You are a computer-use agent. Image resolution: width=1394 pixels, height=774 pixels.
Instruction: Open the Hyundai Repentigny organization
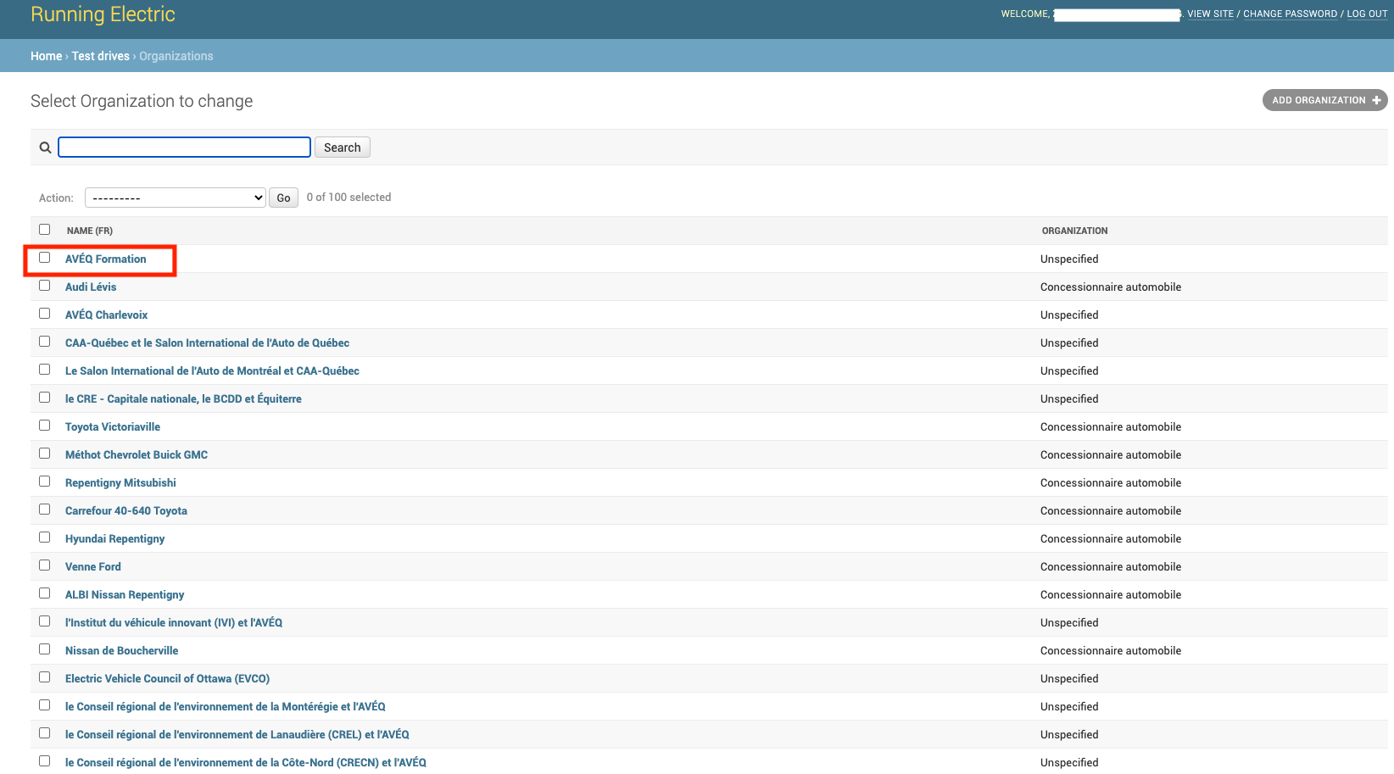(x=115, y=538)
